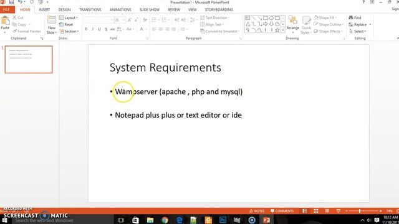This screenshot has height=224, width=399.
Task: Select slide 1 thumbnail in slide panel
Action: coord(29,60)
